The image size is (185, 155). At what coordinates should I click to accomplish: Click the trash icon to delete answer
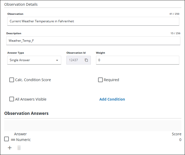coord(19,148)
